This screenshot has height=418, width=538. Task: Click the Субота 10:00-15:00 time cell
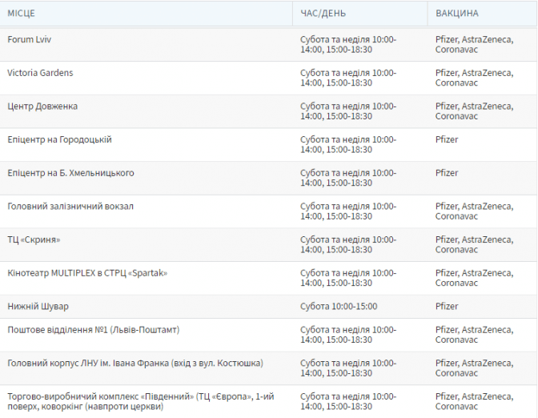coord(339,307)
